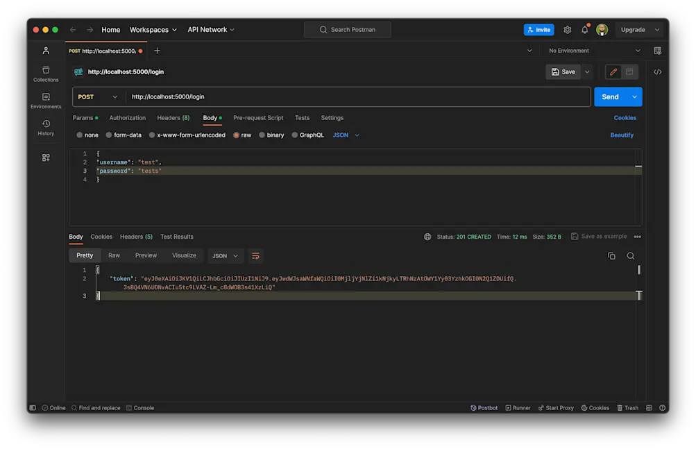This screenshot has height=449, width=696.
Task: Switch to the Pre-request Script tab
Action: (258, 118)
